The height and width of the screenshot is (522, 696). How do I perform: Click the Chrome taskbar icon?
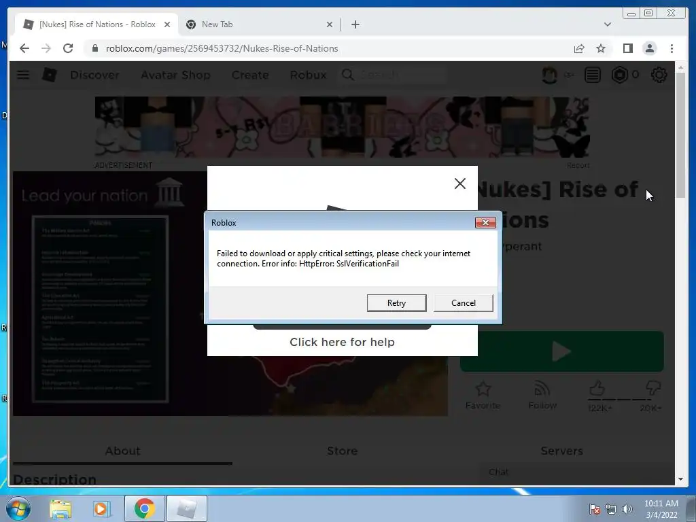click(x=144, y=508)
